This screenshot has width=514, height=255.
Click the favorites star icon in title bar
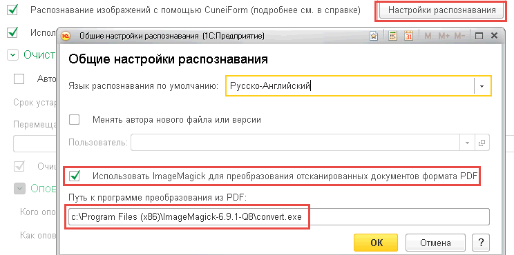click(x=374, y=36)
